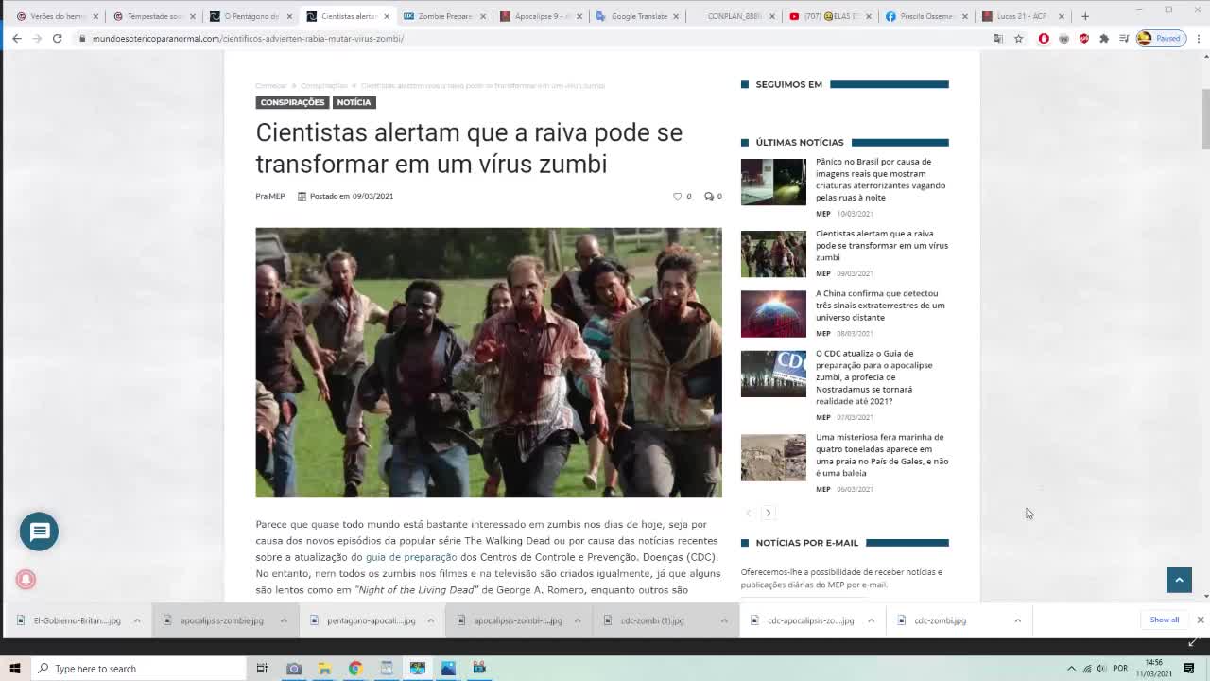Open A China confirma que detectou article
The height and width of the screenshot is (681, 1210).
880,306
